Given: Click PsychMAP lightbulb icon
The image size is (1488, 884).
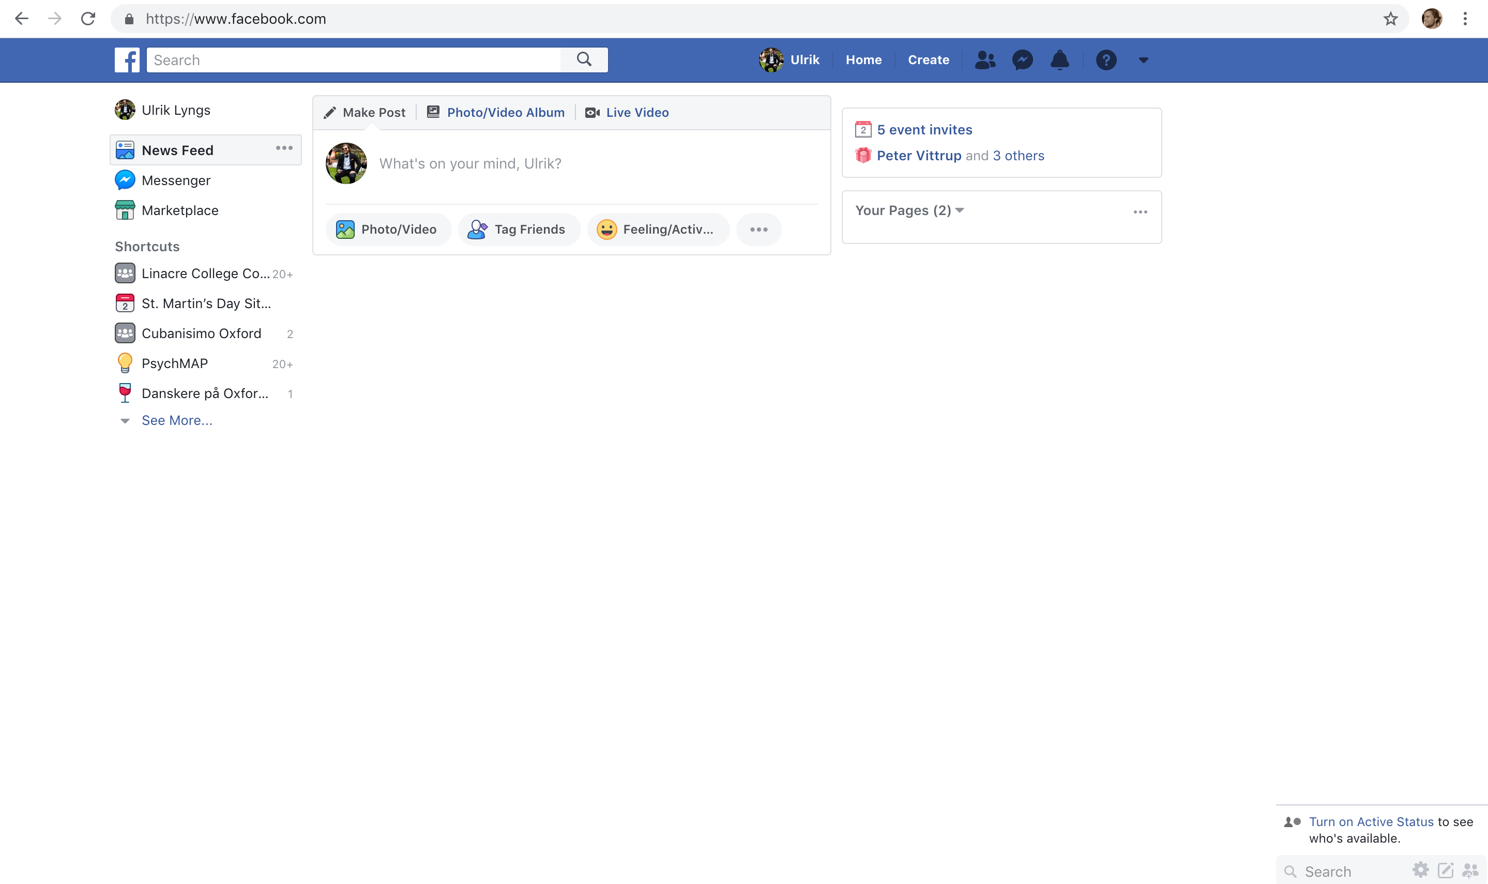Looking at the screenshot, I should click(x=125, y=363).
